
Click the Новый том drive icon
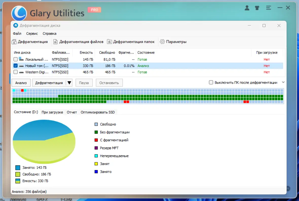pos(21,66)
